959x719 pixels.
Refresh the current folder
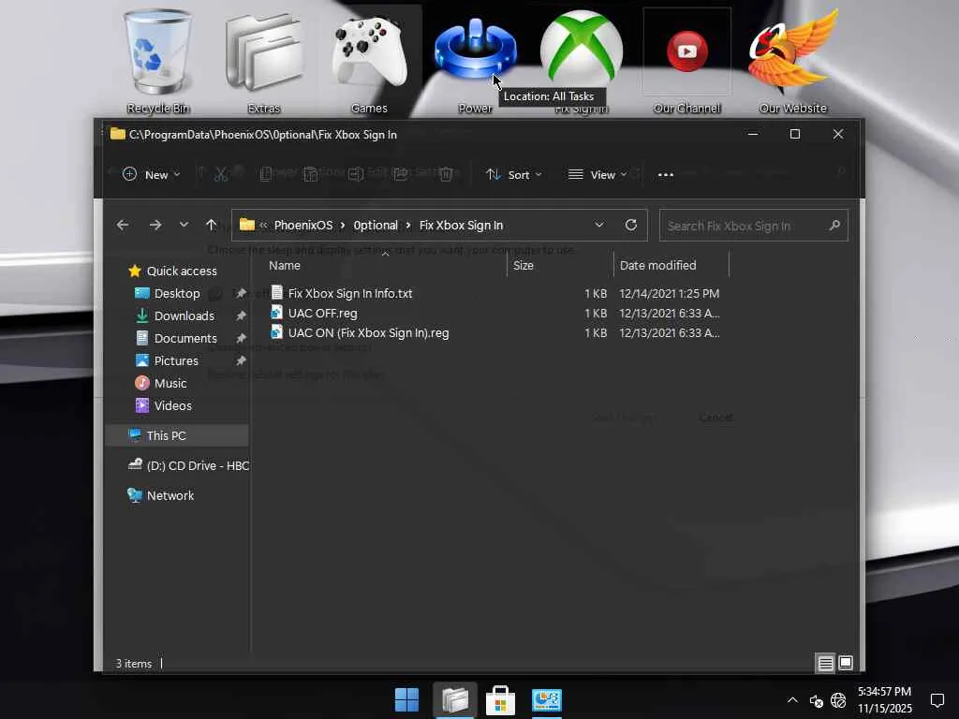point(631,225)
